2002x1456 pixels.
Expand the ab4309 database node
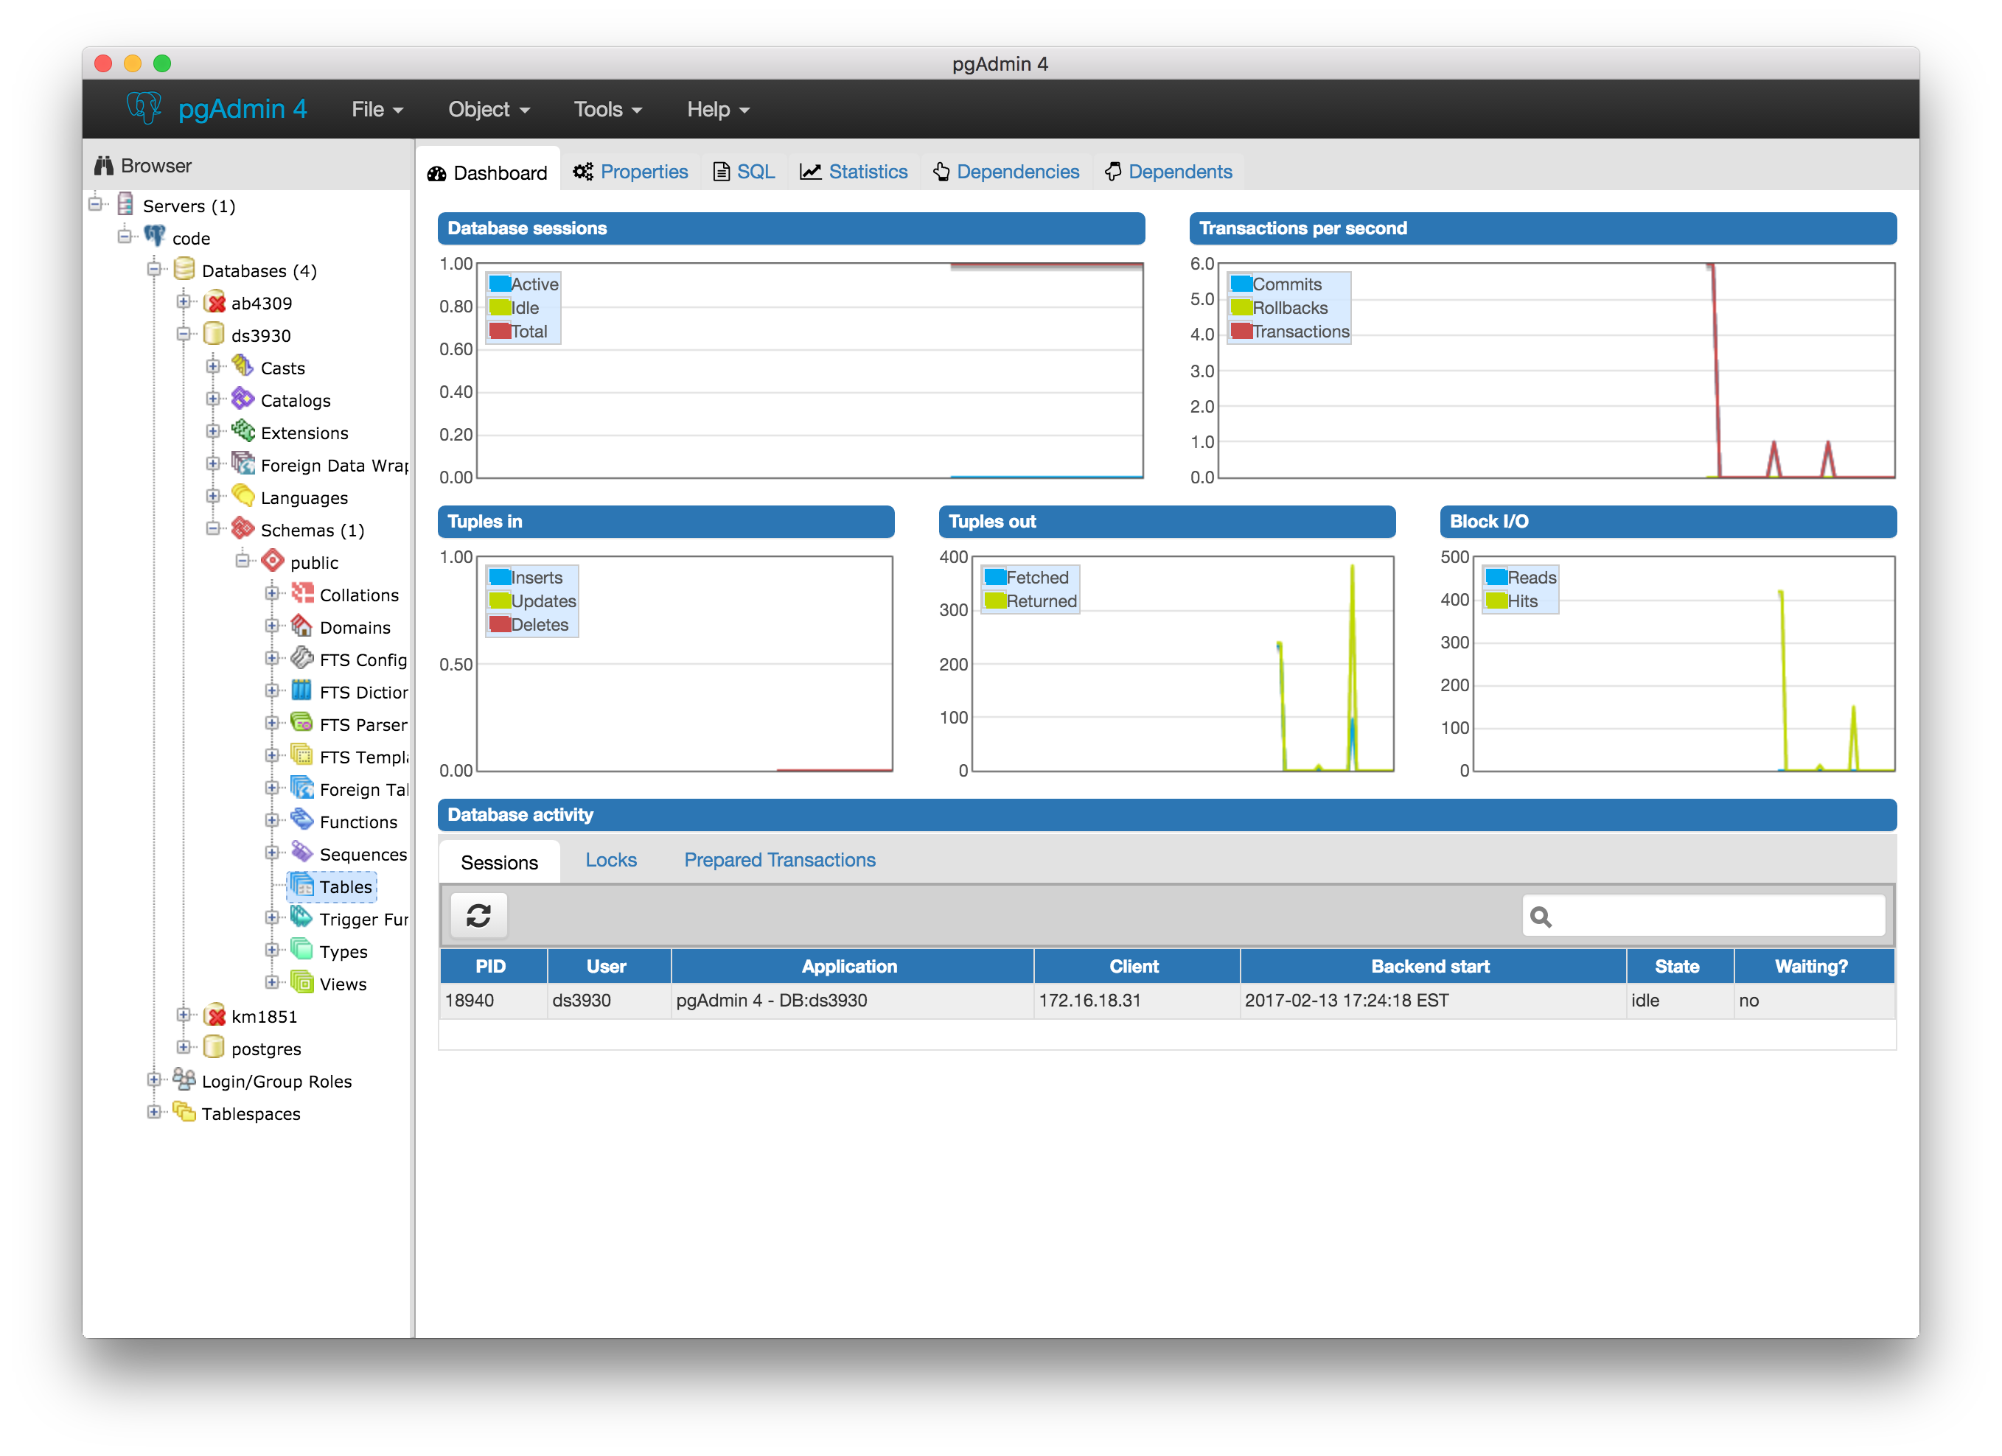pos(184,302)
